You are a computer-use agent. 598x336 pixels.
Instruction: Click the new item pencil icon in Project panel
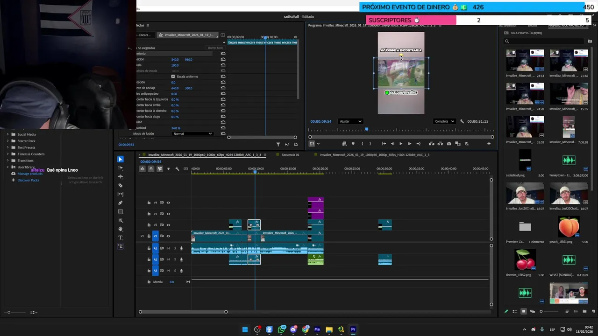(506, 311)
